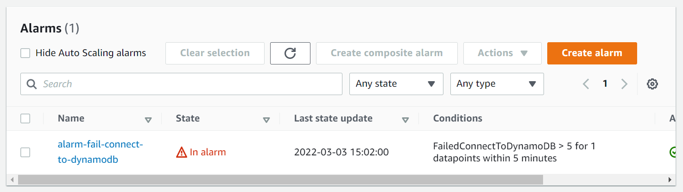The height and width of the screenshot is (192, 683).
Task: Open the Any state filter dropdown
Action: coord(396,84)
